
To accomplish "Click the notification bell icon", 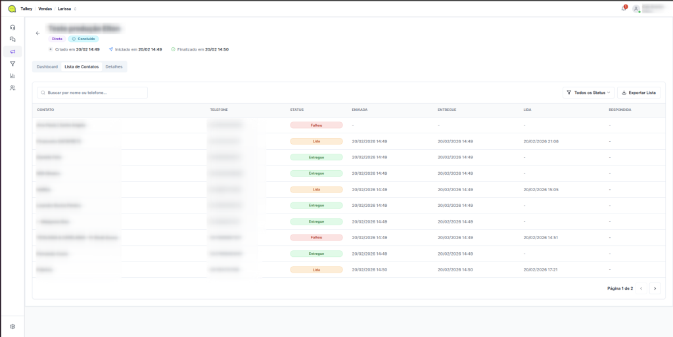I will [x=623, y=9].
